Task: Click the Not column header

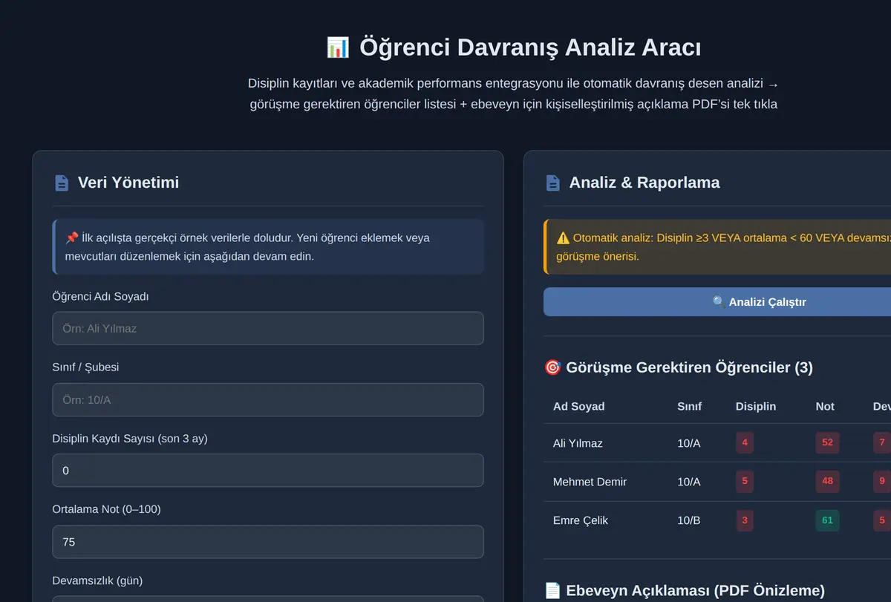Action: [x=825, y=406]
